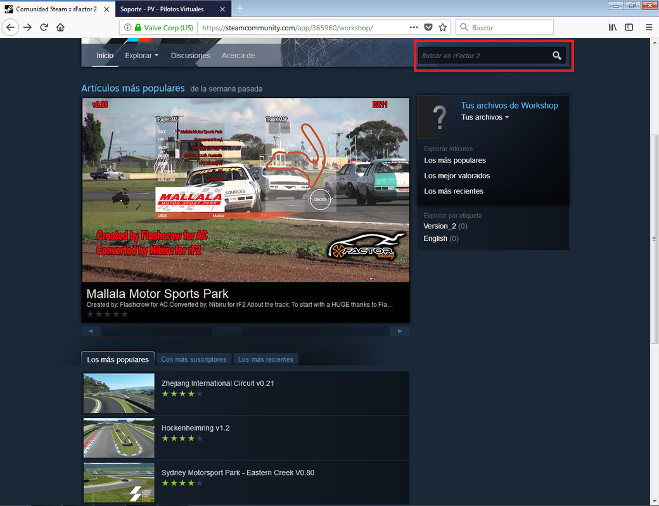Open Sydney Motorsport Park Eastern Creek title
659x506 pixels.
tap(238, 473)
